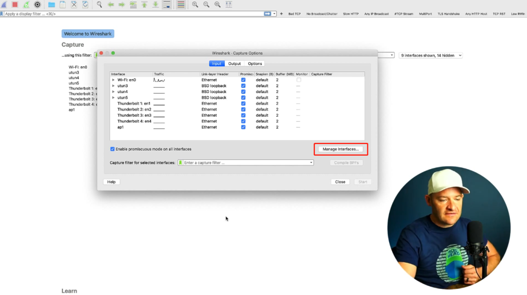This screenshot has height=295, width=527.
Task: Save the capture file icon
Action: pos(63,4)
